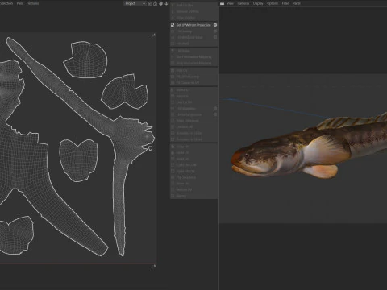Choose the Reset UV command

183,159
